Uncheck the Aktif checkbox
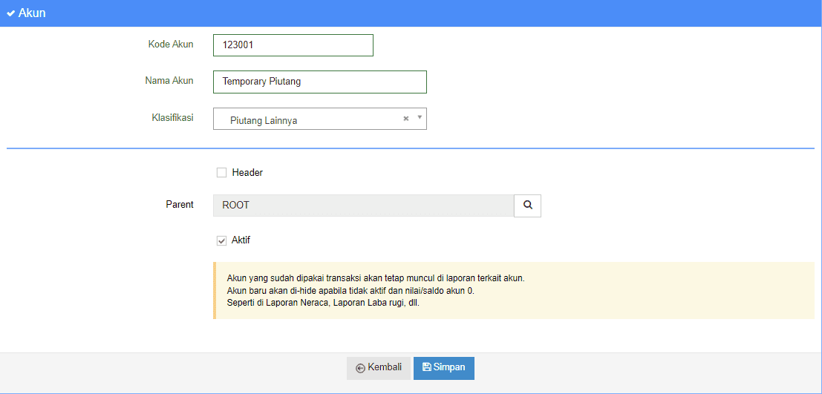This screenshot has height=394, width=822. pyautogui.click(x=221, y=240)
